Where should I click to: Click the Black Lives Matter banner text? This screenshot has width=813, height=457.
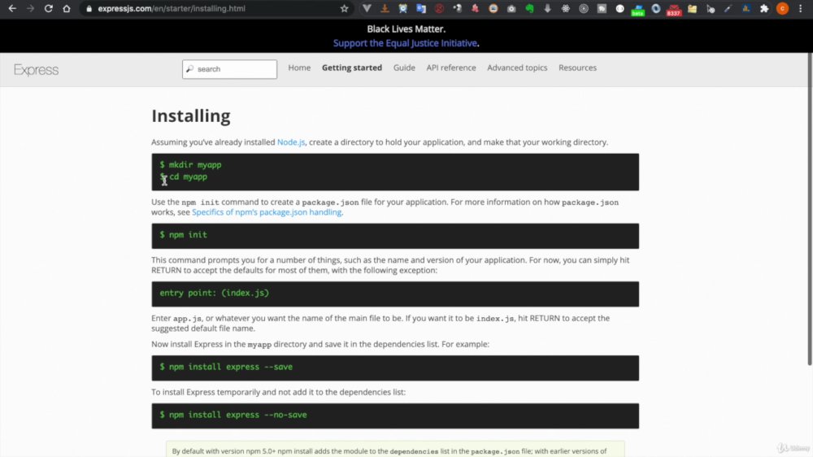click(x=406, y=29)
